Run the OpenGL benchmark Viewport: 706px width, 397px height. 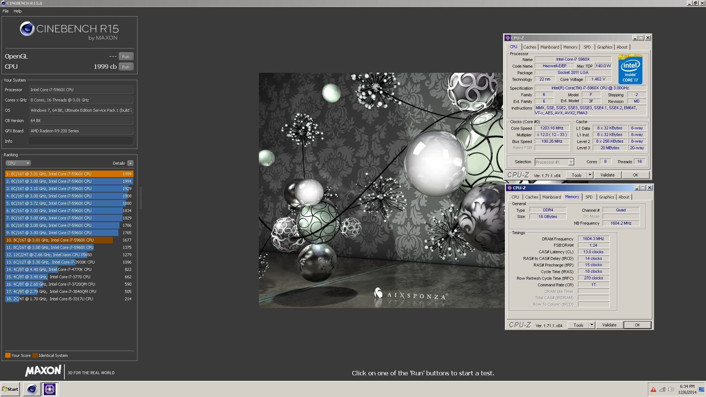point(126,57)
